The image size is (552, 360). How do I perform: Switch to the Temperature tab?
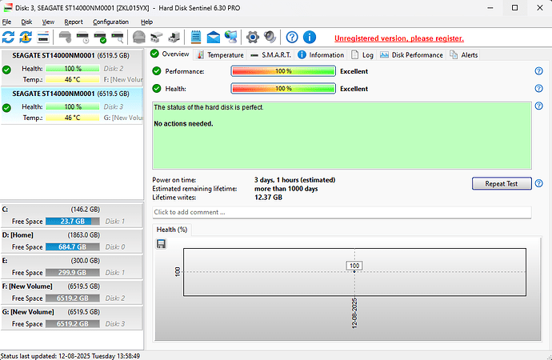click(220, 55)
